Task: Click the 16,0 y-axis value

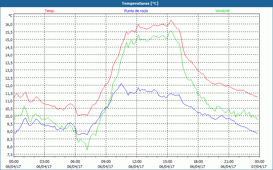Action: [x=9, y=24]
